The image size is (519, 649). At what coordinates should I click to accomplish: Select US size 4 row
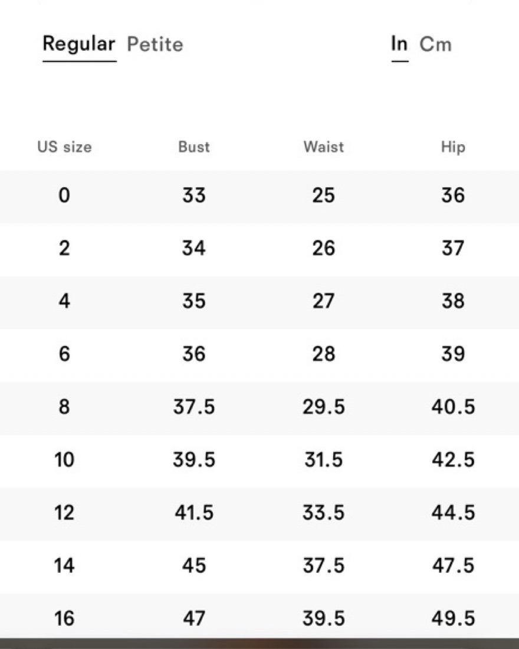(259, 301)
